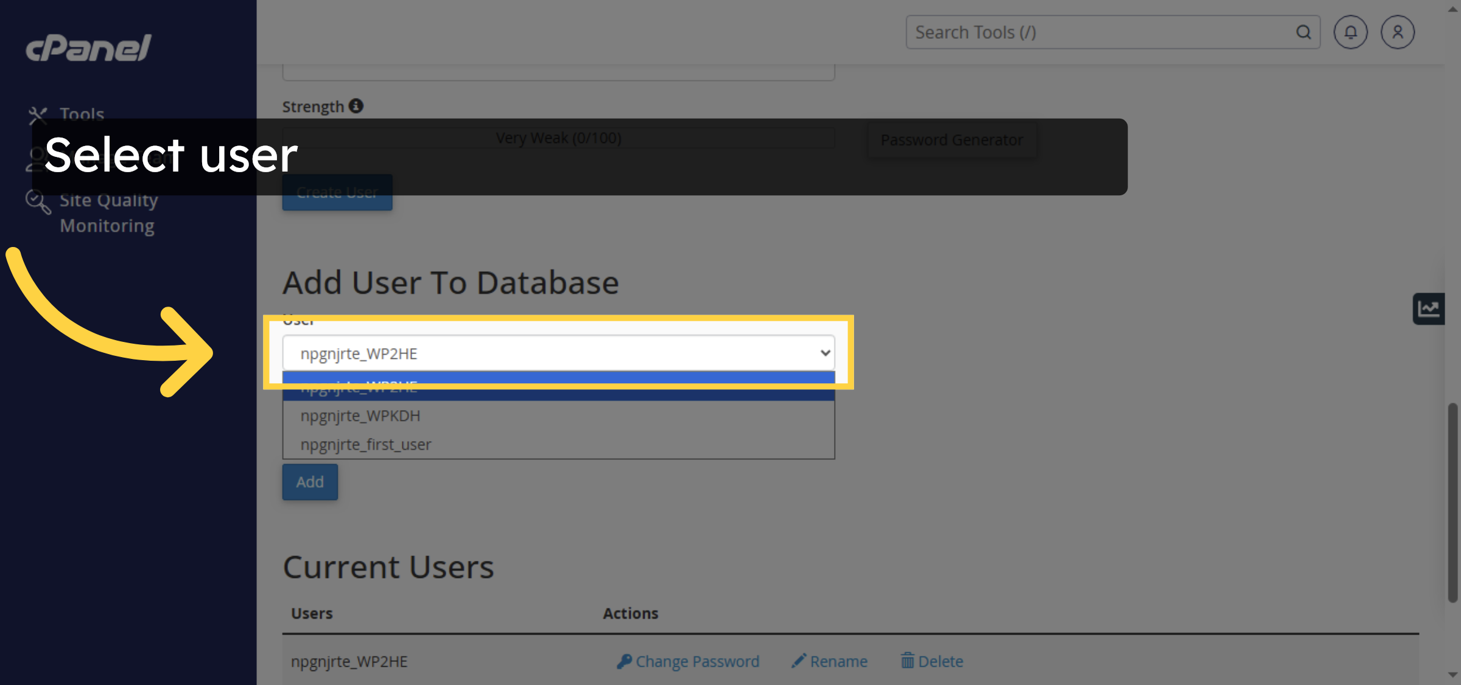Viewport: 1461px width, 685px height.
Task: Click the trash icon beside Delete
Action: [x=907, y=661]
